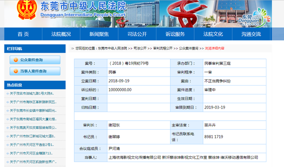This screenshot has height=167, width=284.
Task: Open hot link 关于东莞市南城区福民大厦..
Action: click(x=33, y=119)
